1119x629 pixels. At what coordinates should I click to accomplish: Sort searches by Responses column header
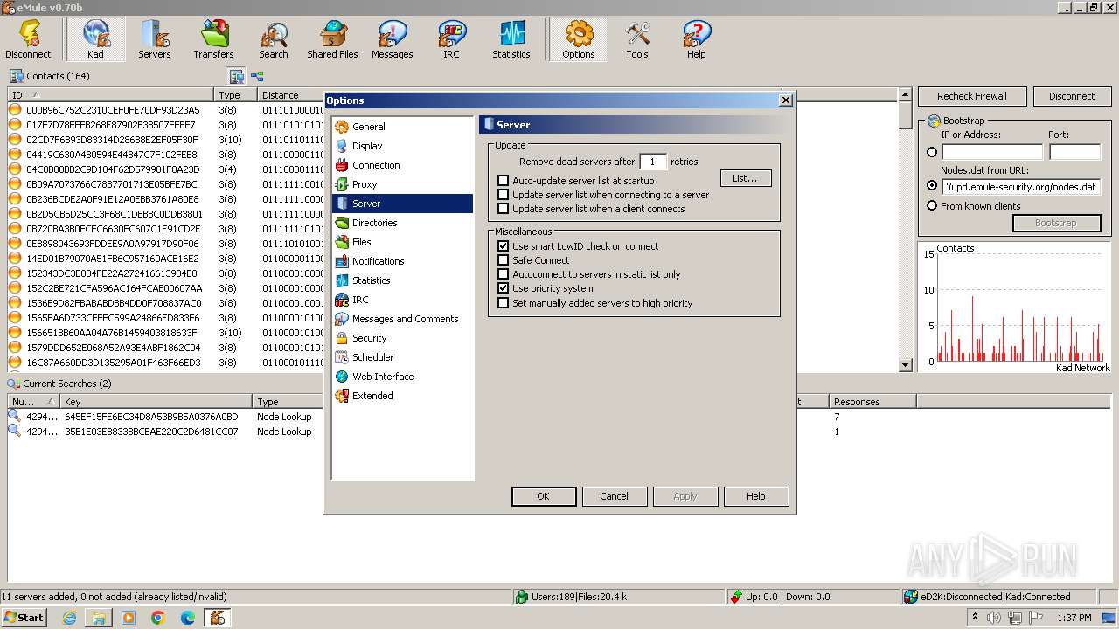pyautogui.click(x=872, y=402)
